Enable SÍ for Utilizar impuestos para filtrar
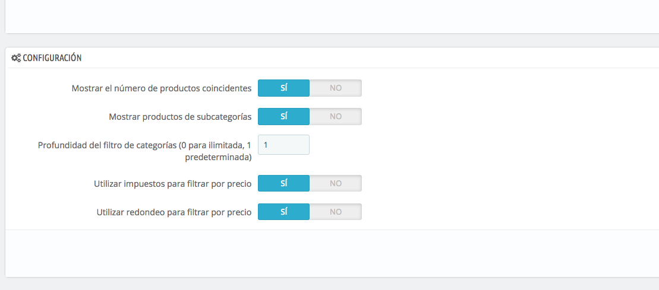Viewport: 659px width, 290px height. (x=283, y=184)
